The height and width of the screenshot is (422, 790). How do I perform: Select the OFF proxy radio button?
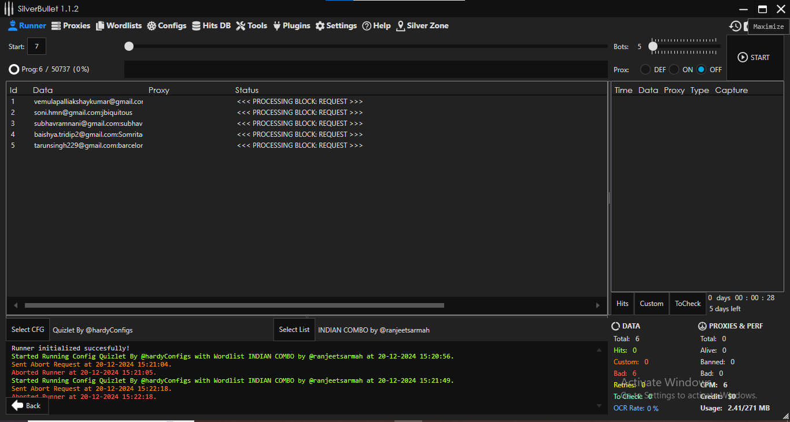point(702,69)
